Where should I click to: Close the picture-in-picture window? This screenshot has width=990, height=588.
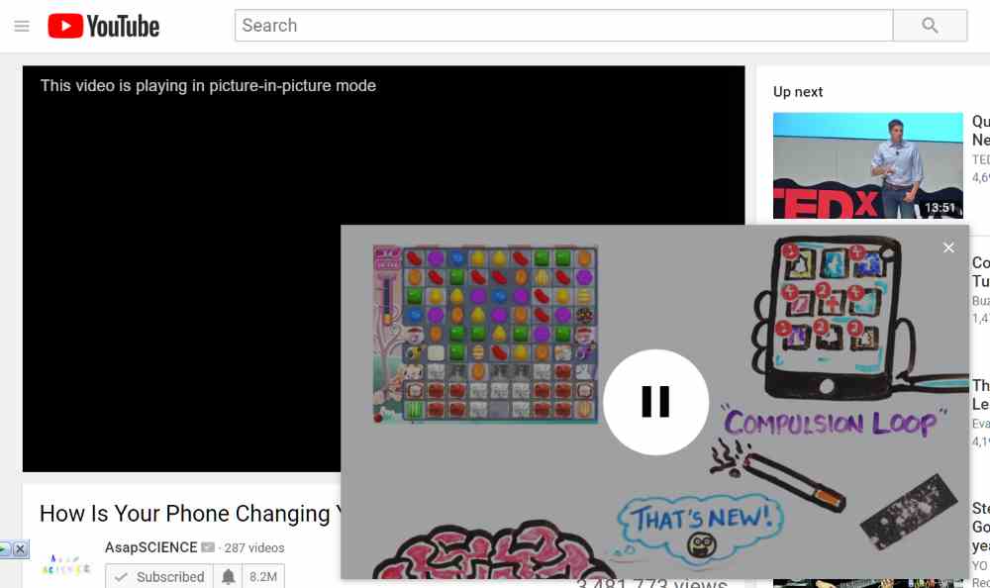[x=948, y=247]
